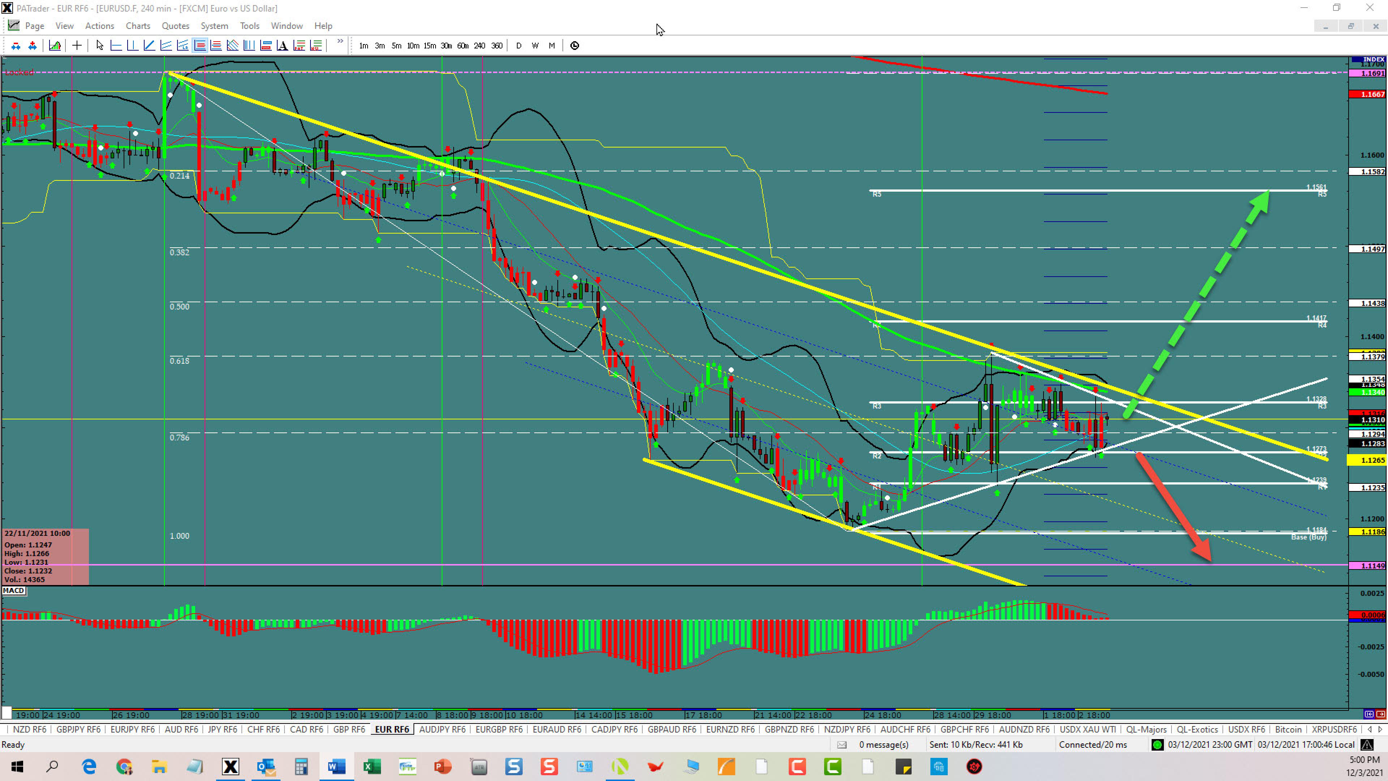Viewport: 1388px width, 781px height.
Task: Select the linear regression LR channel tool
Action: tap(183, 46)
